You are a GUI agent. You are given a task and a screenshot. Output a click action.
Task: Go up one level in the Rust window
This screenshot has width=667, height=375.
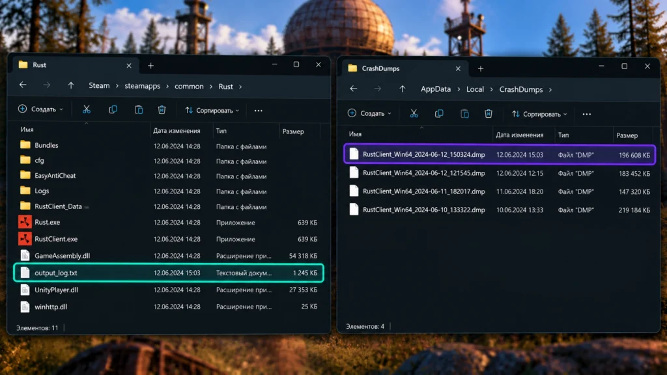[x=70, y=85]
